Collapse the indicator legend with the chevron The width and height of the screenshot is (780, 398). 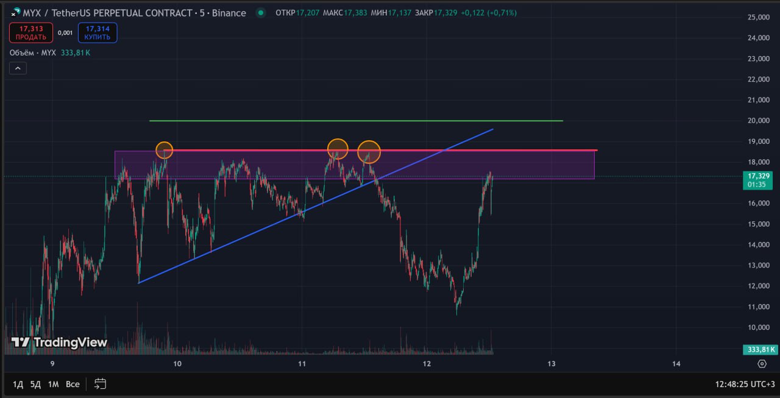[17, 68]
